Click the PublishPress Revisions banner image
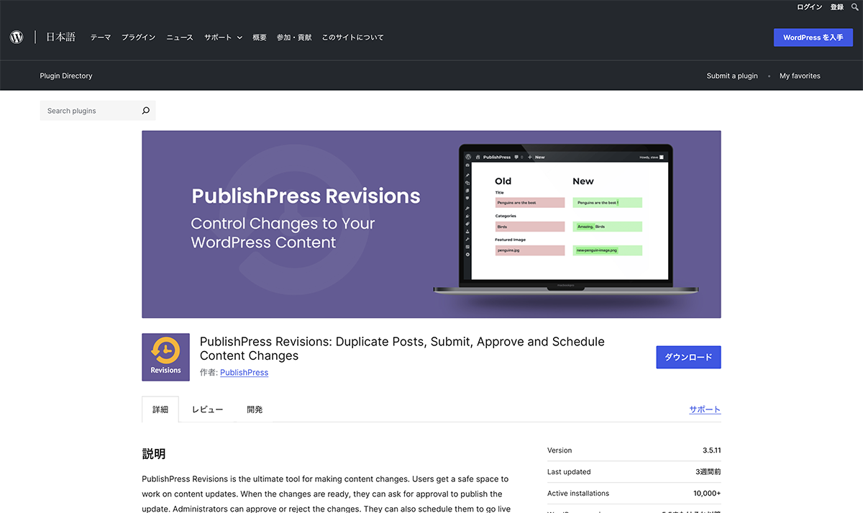 (x=431, y=224)
